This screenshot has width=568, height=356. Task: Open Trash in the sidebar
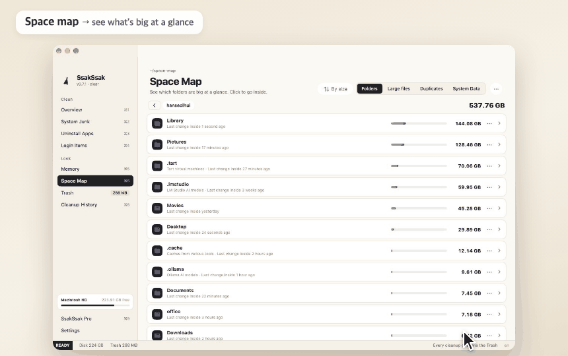pyautogui.click(x=95, y=193)
